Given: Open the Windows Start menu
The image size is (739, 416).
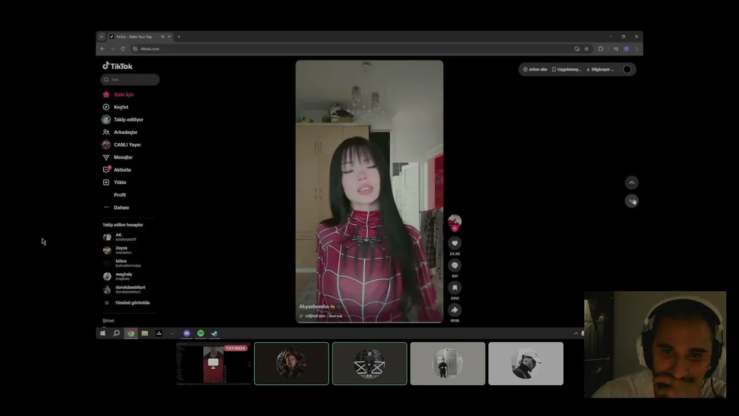Looking at the screenshot, I should [x=103, y=333].
